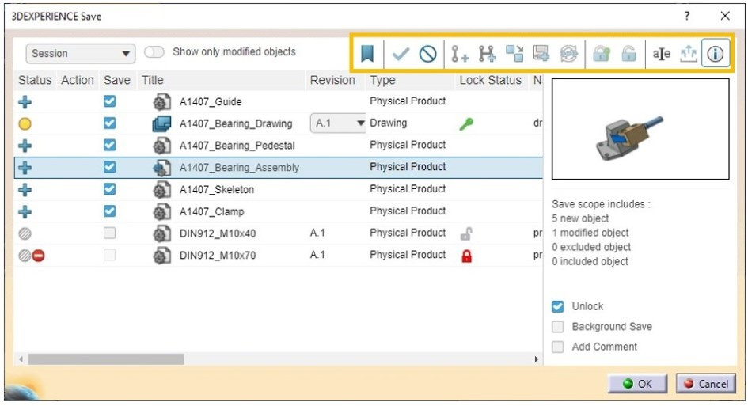Open revision A.1 dropdown for Bearing_Drawing

point(338,123)
